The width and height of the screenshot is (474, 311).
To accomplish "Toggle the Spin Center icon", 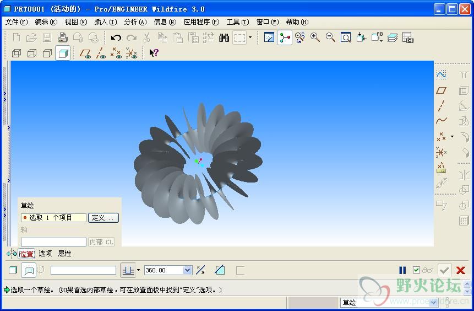I will tap(285, 37).
